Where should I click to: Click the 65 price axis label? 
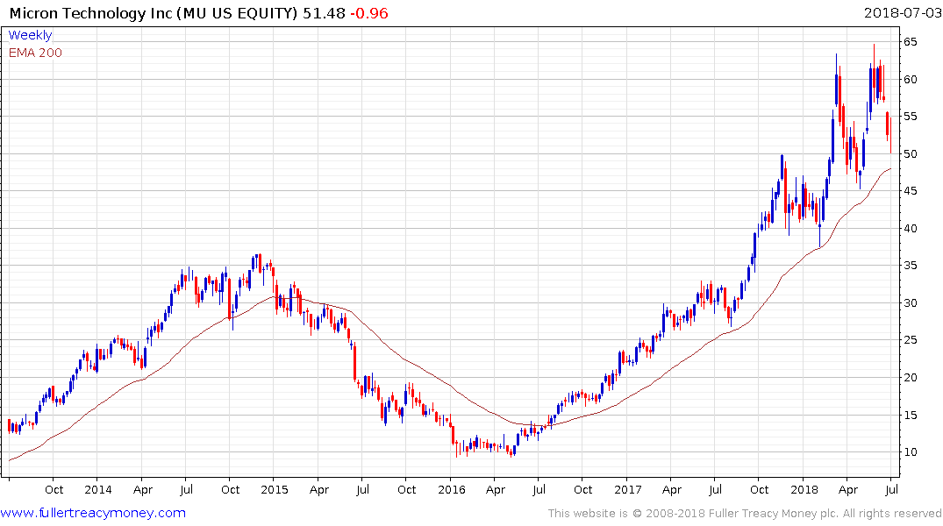[910, 42]
